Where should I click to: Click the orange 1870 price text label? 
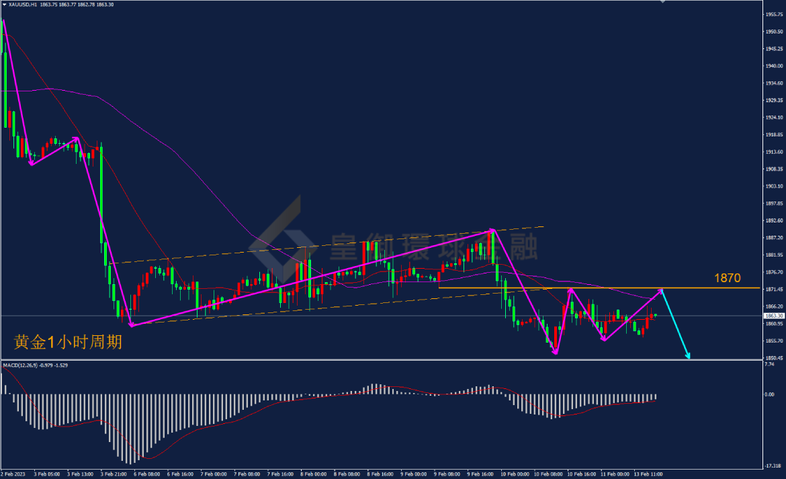click(728, 278)
